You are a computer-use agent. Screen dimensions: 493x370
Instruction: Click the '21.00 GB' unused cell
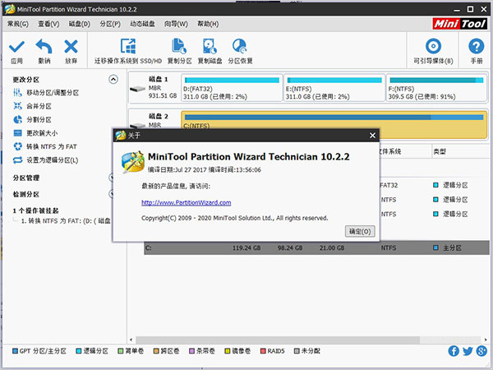[332, 248]
